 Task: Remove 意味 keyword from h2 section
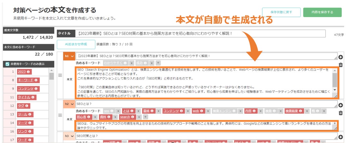point(158,111)
